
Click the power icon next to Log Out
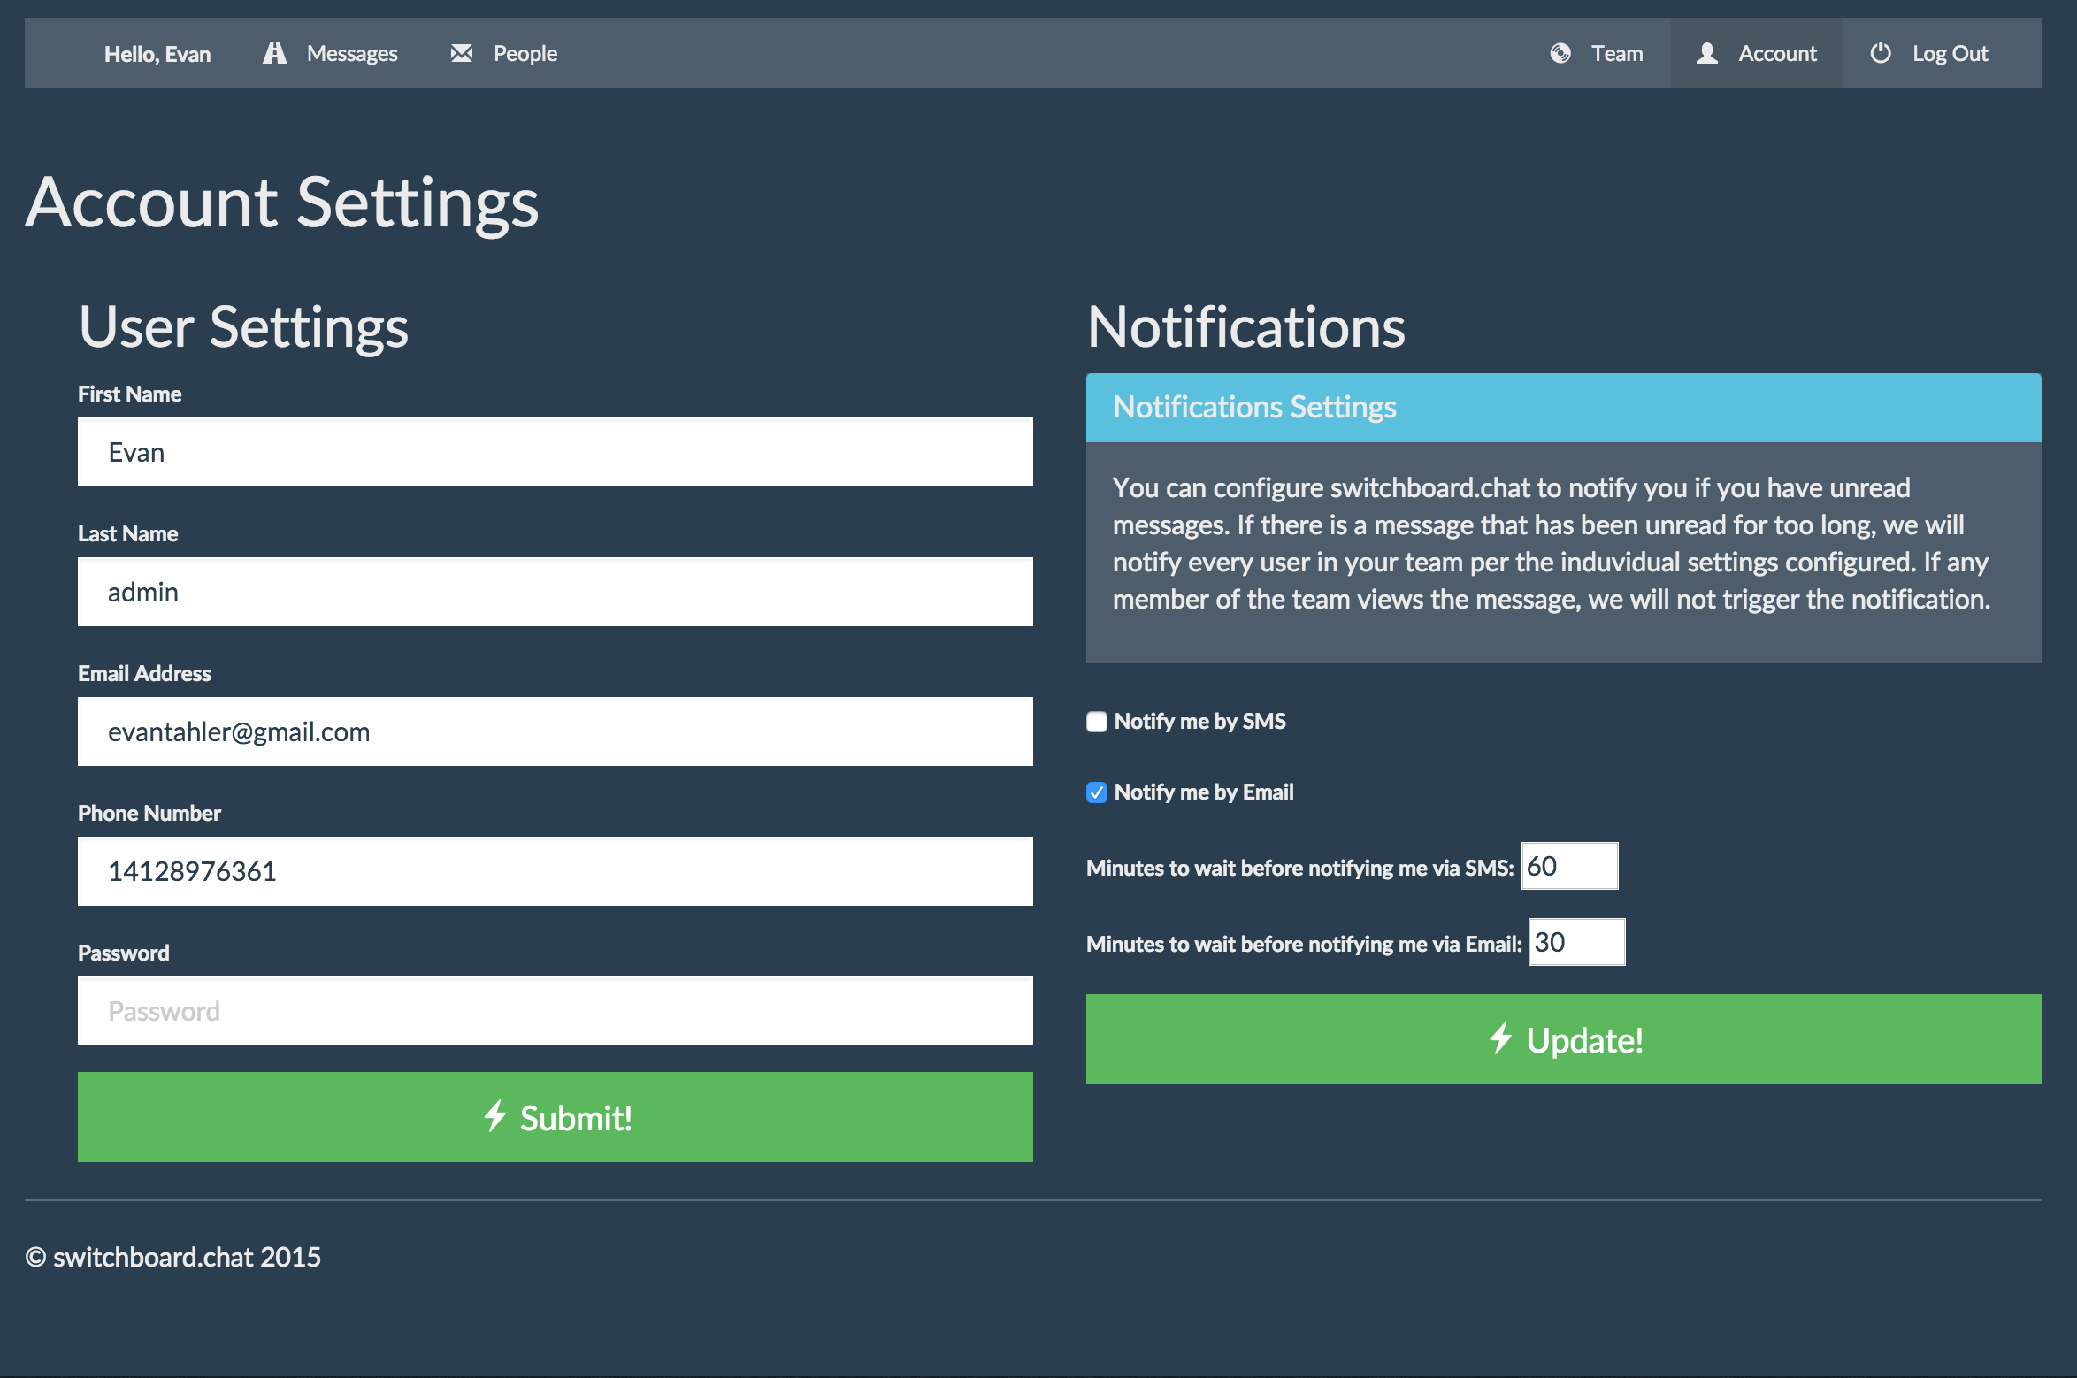(x=1879, y=52)
